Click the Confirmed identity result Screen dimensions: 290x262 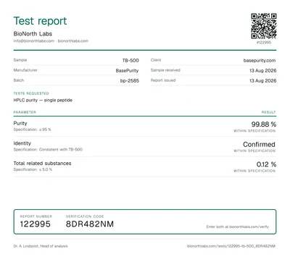point(259,144)
